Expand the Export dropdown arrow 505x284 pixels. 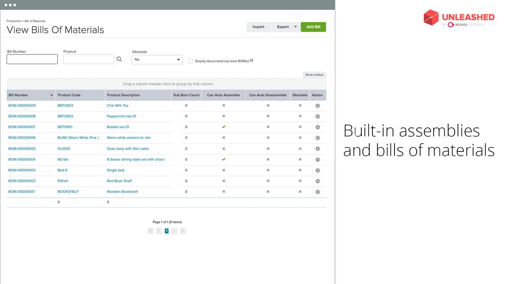(296, 27)
